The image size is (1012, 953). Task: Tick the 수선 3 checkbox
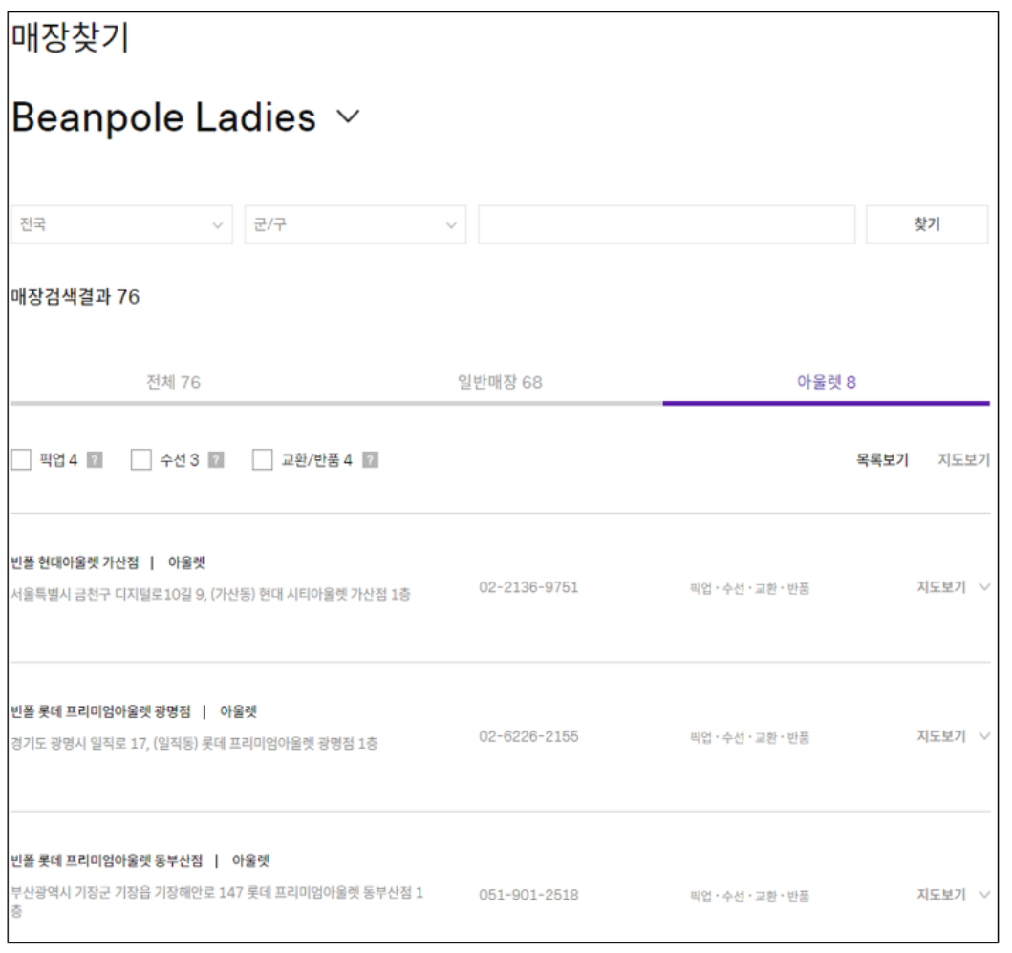coord(141,459)
